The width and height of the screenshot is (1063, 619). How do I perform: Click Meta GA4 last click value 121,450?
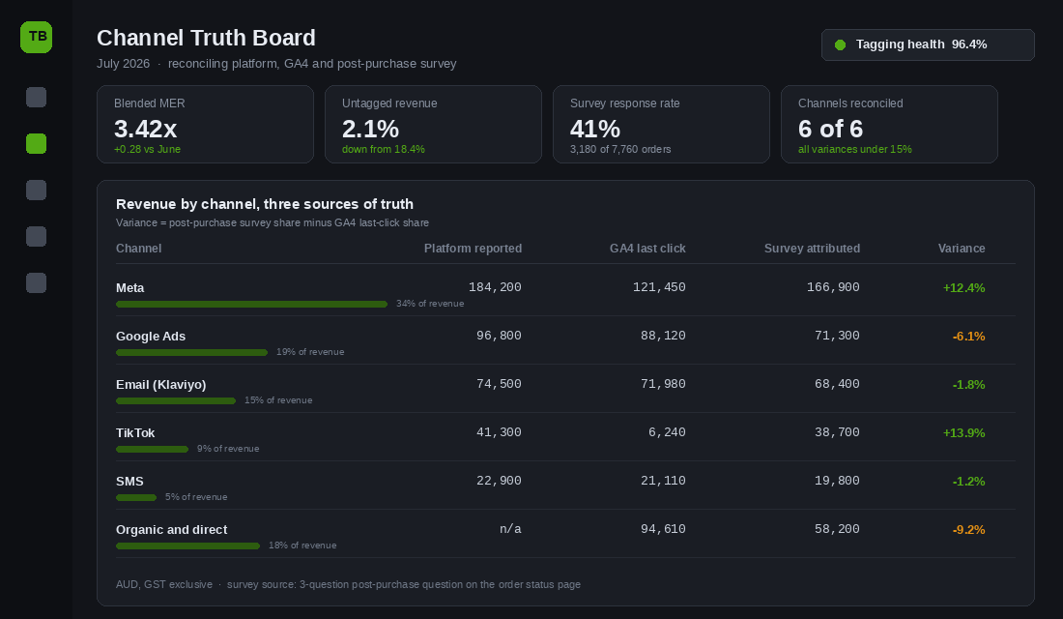[659, 287]
